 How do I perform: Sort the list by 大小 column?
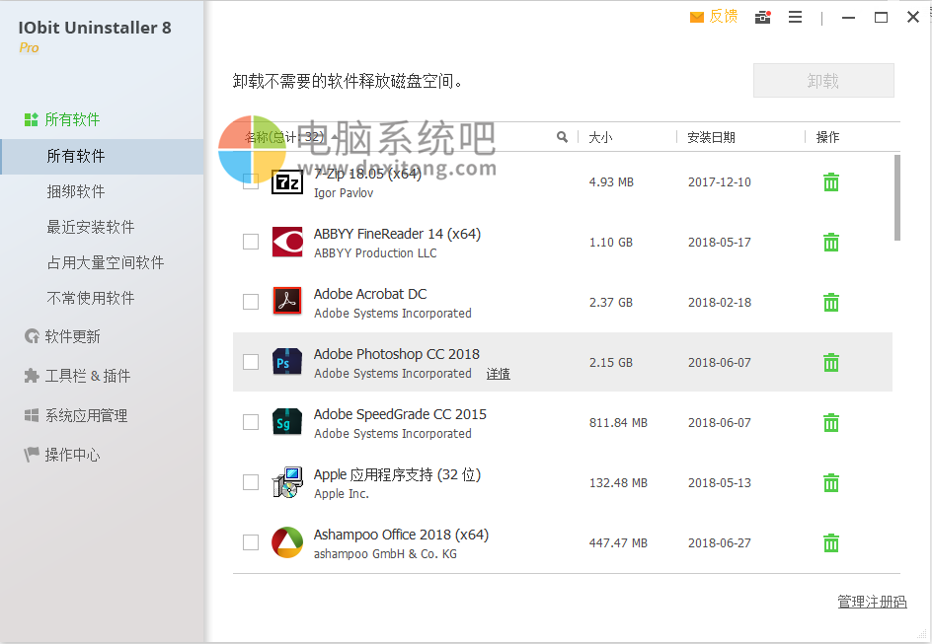click(600, 137)
